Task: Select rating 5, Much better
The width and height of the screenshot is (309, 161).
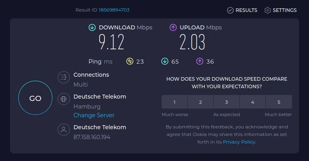Action: point(279,102)
